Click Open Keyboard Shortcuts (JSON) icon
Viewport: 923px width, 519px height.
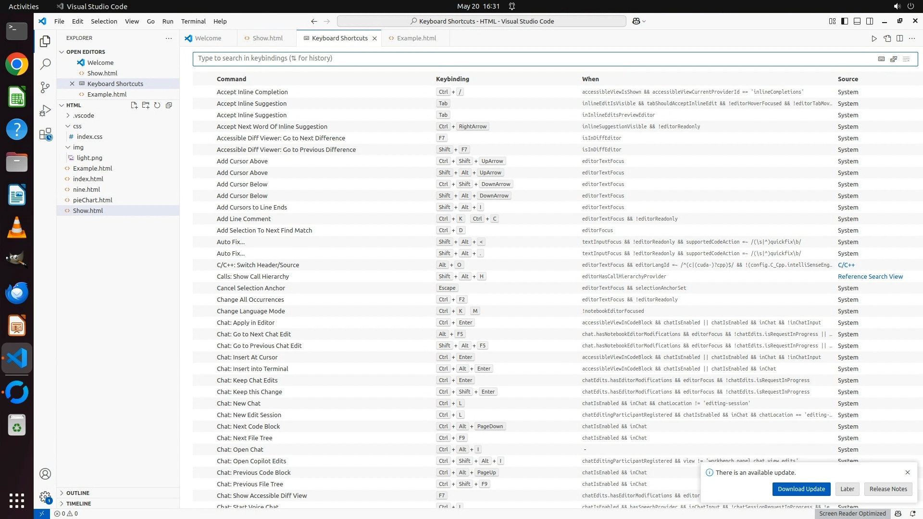click(887, 38)
